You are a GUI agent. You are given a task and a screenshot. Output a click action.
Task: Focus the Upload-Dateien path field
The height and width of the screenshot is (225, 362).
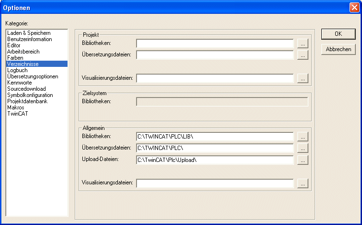215,160
